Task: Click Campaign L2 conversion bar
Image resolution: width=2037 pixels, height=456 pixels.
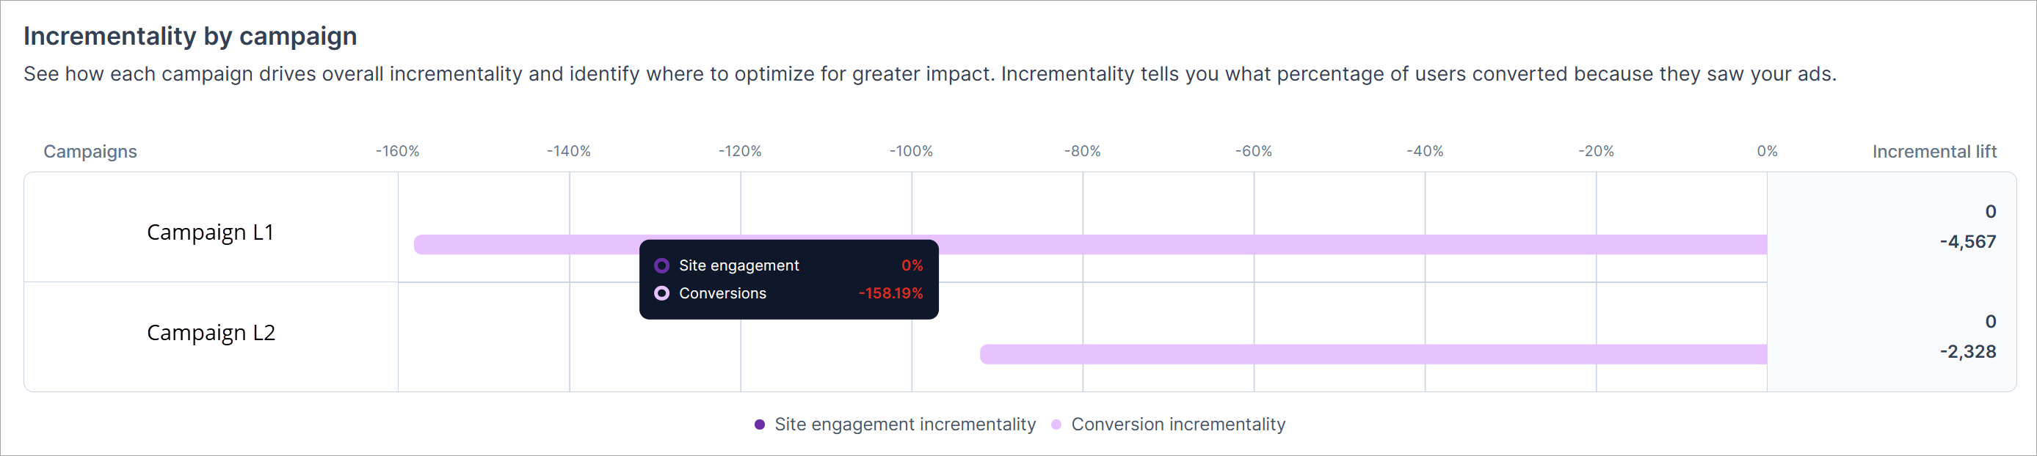Action: [1373, 354]
